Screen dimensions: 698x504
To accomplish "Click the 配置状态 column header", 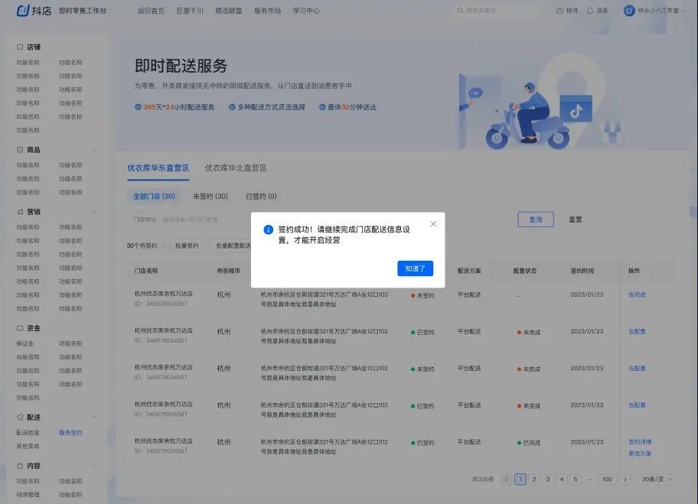I will point(524,271).
